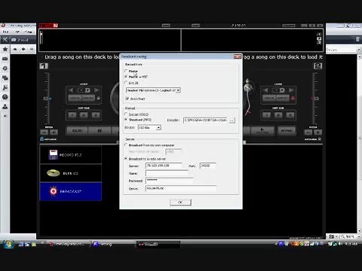Open the File menu in browser window

[x=5, y=32]
